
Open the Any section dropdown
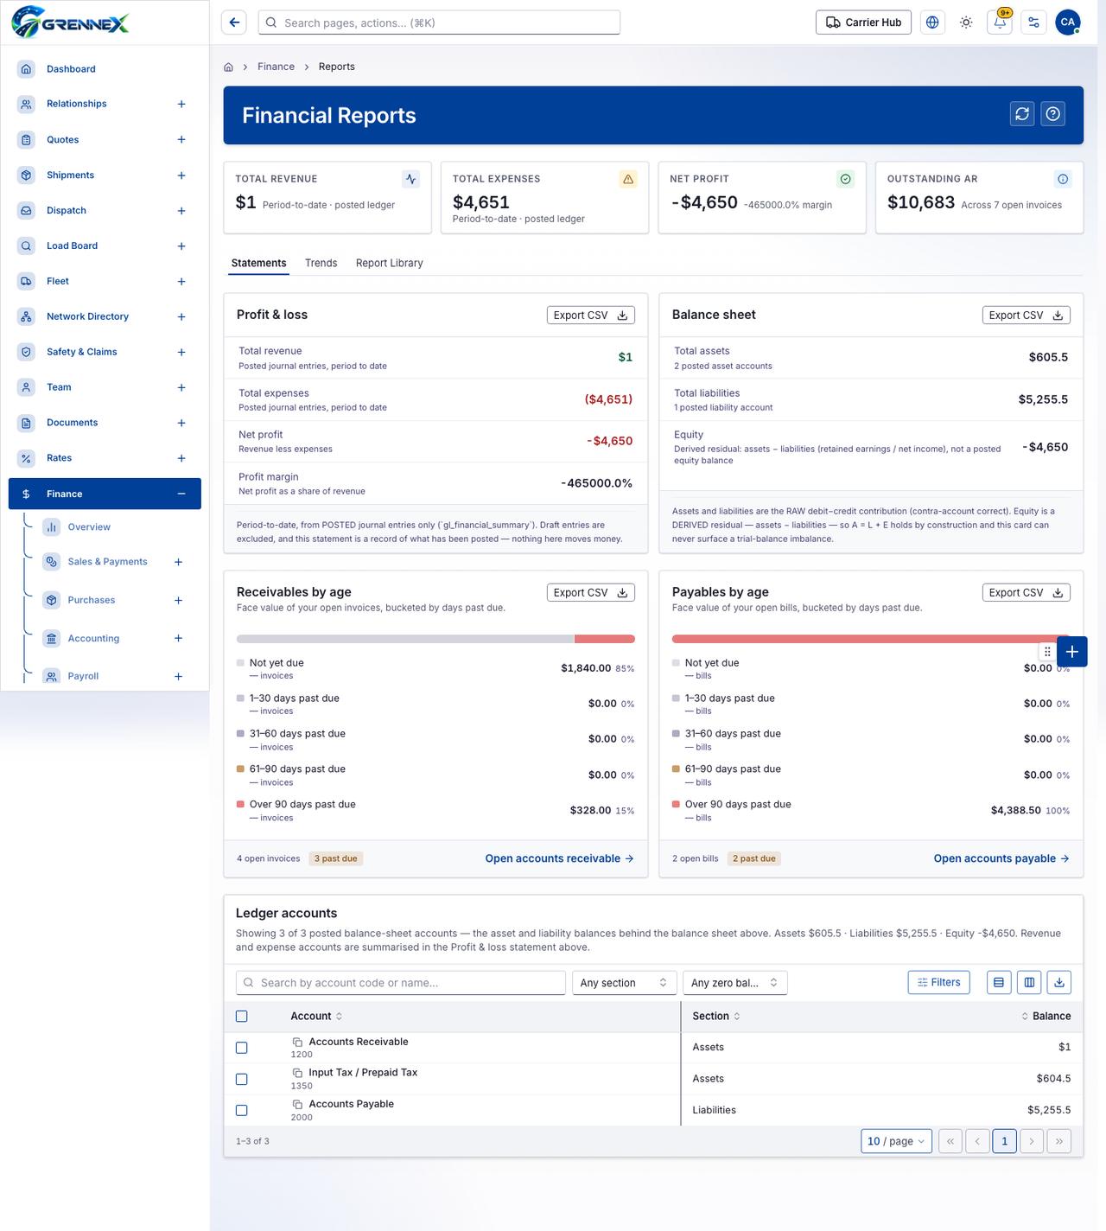(624, 983)
